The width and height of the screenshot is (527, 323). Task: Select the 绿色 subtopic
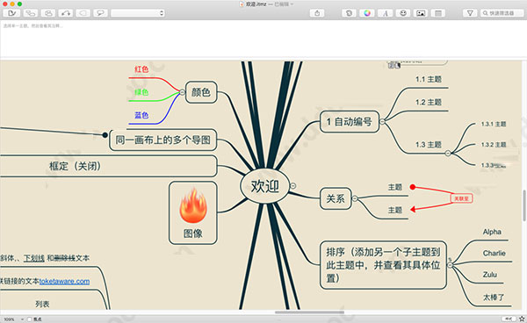pos(141,92)
